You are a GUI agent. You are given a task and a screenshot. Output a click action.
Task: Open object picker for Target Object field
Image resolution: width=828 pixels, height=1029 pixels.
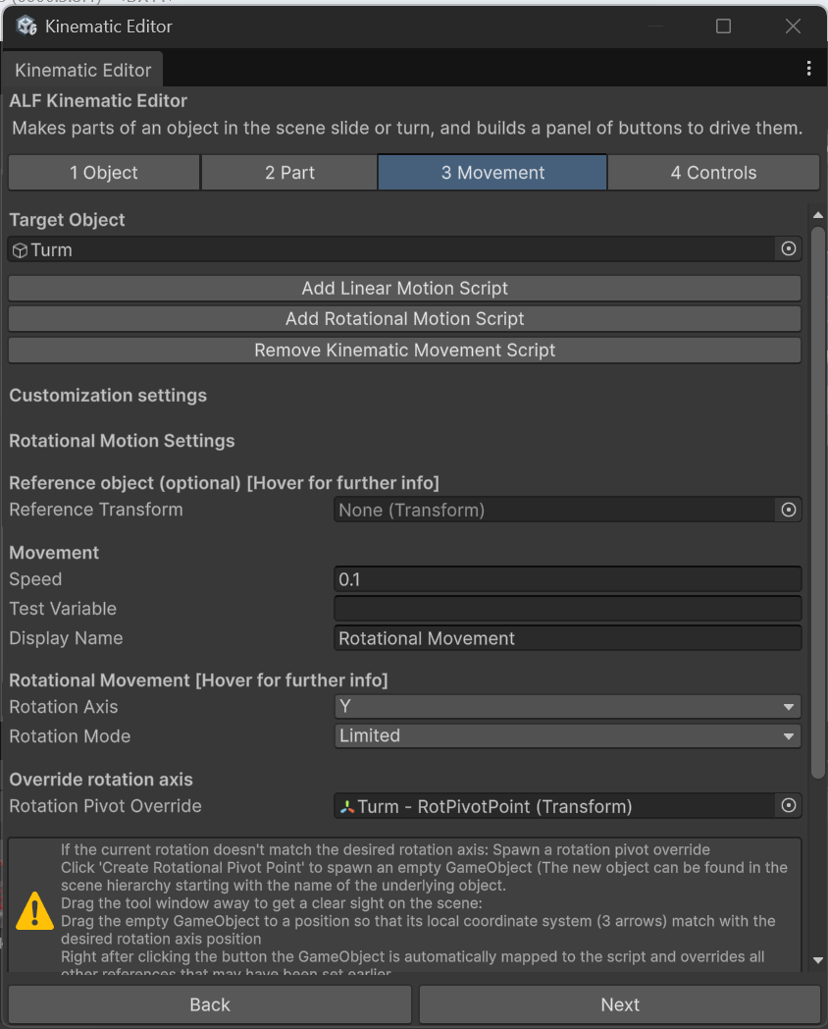click(789, 248)
